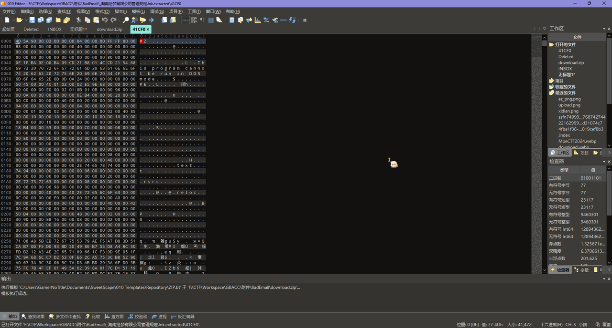This screenshot has width=612, height=328.
Task: Open the 查找结果 panel at bottom
Action: pyautogui.click(x=33, y=317)
